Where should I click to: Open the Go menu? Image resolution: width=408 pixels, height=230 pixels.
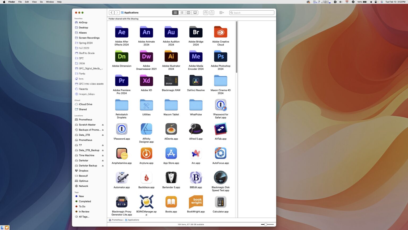pyautogui.click(x=42, y=2)
